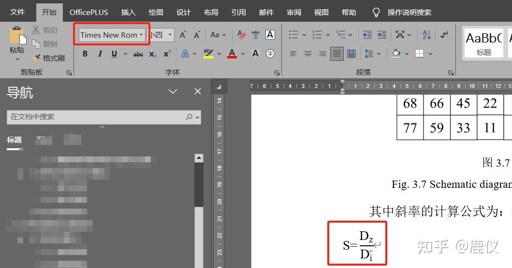Viewport: 512px width, 268px height.
Task: Apply yellow text highlight color
Action: tap(208, 54)
